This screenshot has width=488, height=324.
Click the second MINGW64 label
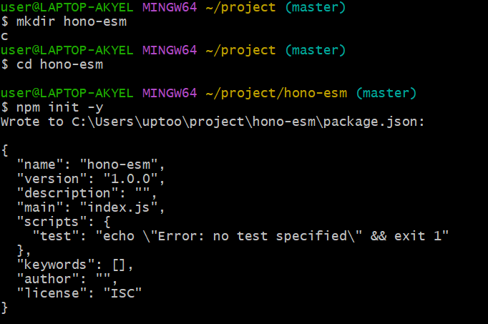170,50
